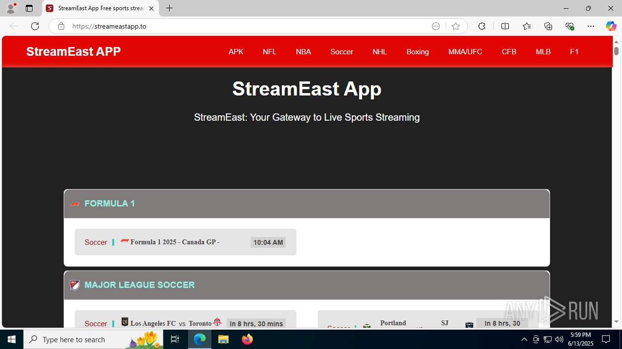The width and height of the screenshot is (622, 349).
Task: Open File Explorer from the taskbar
Action: pos(223,339)
